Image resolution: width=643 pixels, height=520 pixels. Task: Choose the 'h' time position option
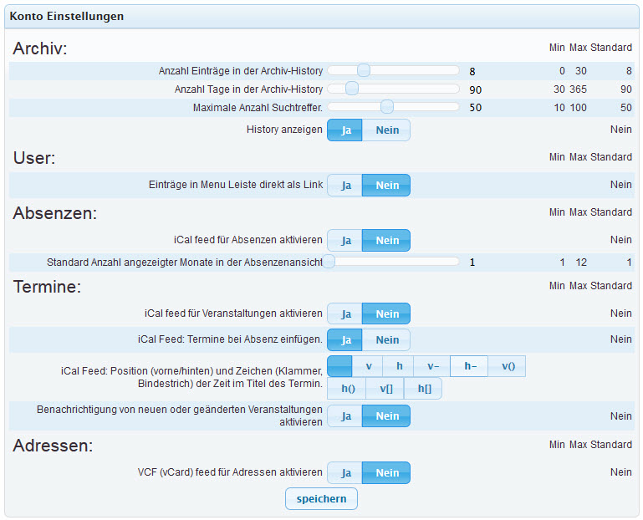[x=399, y=367]
